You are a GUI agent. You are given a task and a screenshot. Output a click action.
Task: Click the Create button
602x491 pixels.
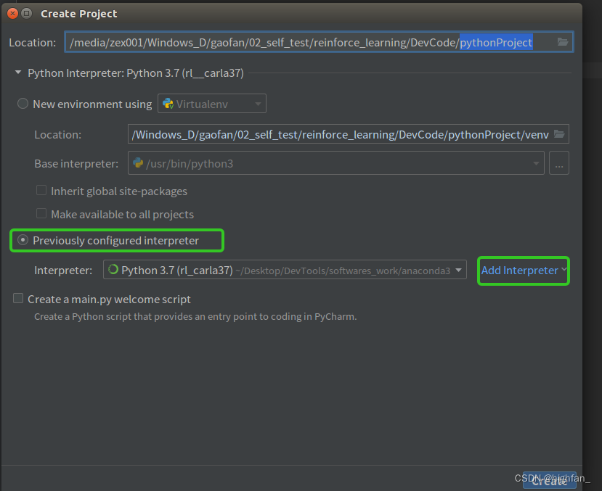[548, 480]
